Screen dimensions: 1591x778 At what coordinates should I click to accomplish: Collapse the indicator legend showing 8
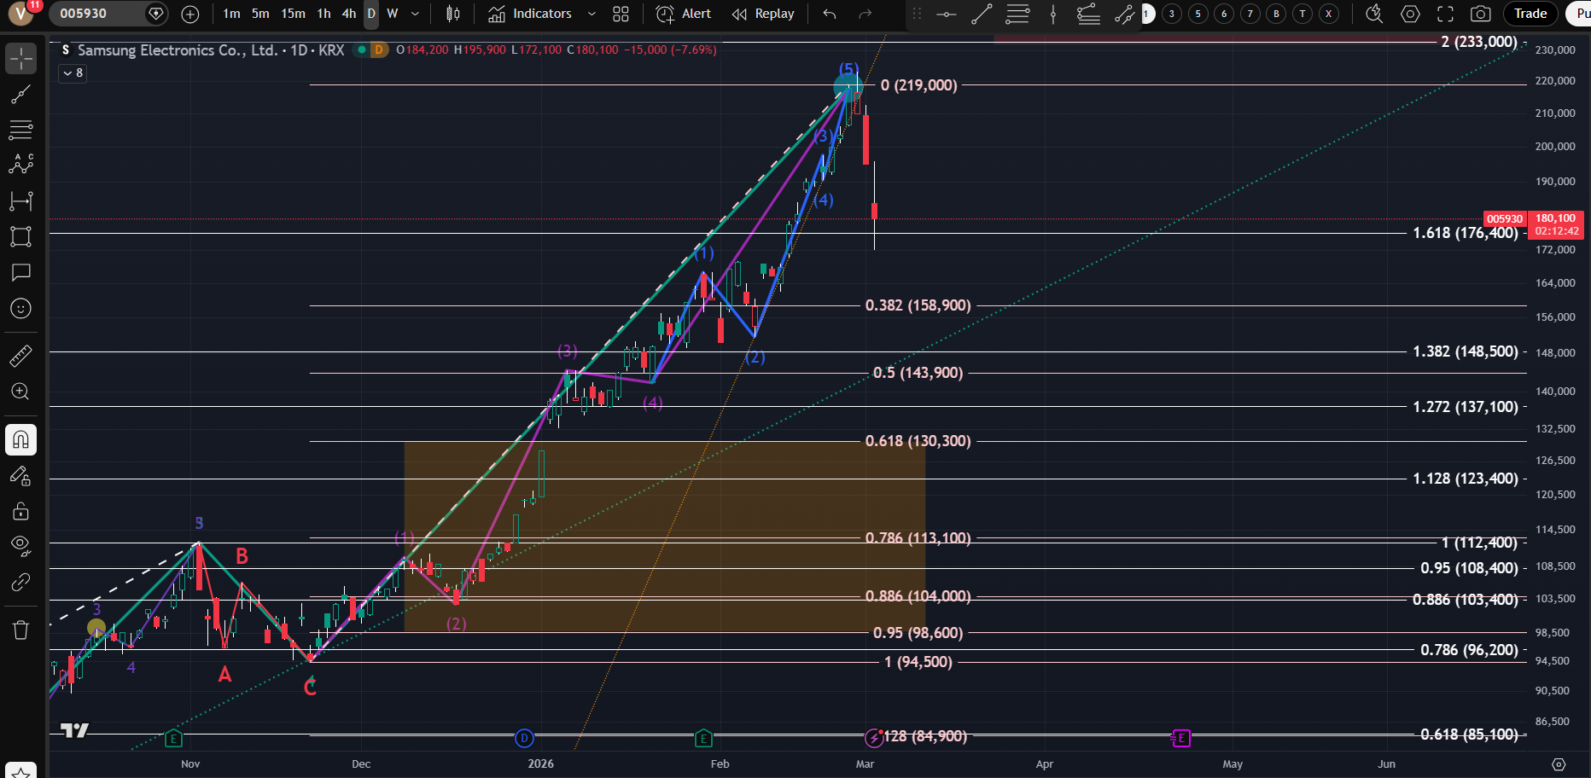[x=73, y=73]
